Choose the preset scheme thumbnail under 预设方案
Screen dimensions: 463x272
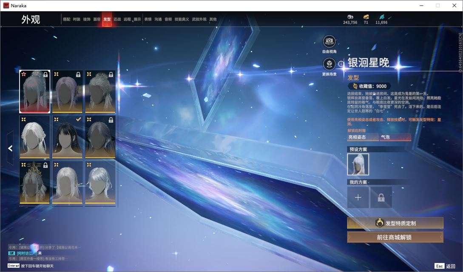pyautogui.click(x=358, y=164)
